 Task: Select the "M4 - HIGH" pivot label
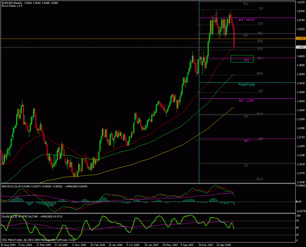tap(246, 20)
